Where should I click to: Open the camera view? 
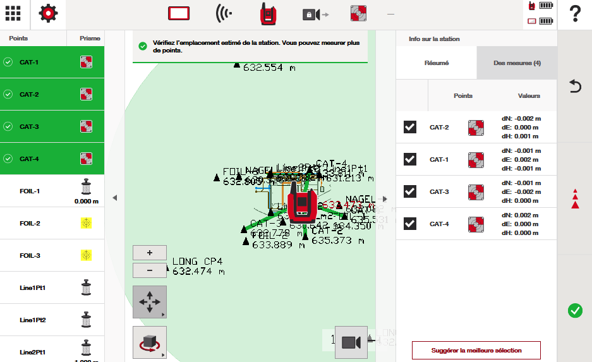click(x=351, y=342)
